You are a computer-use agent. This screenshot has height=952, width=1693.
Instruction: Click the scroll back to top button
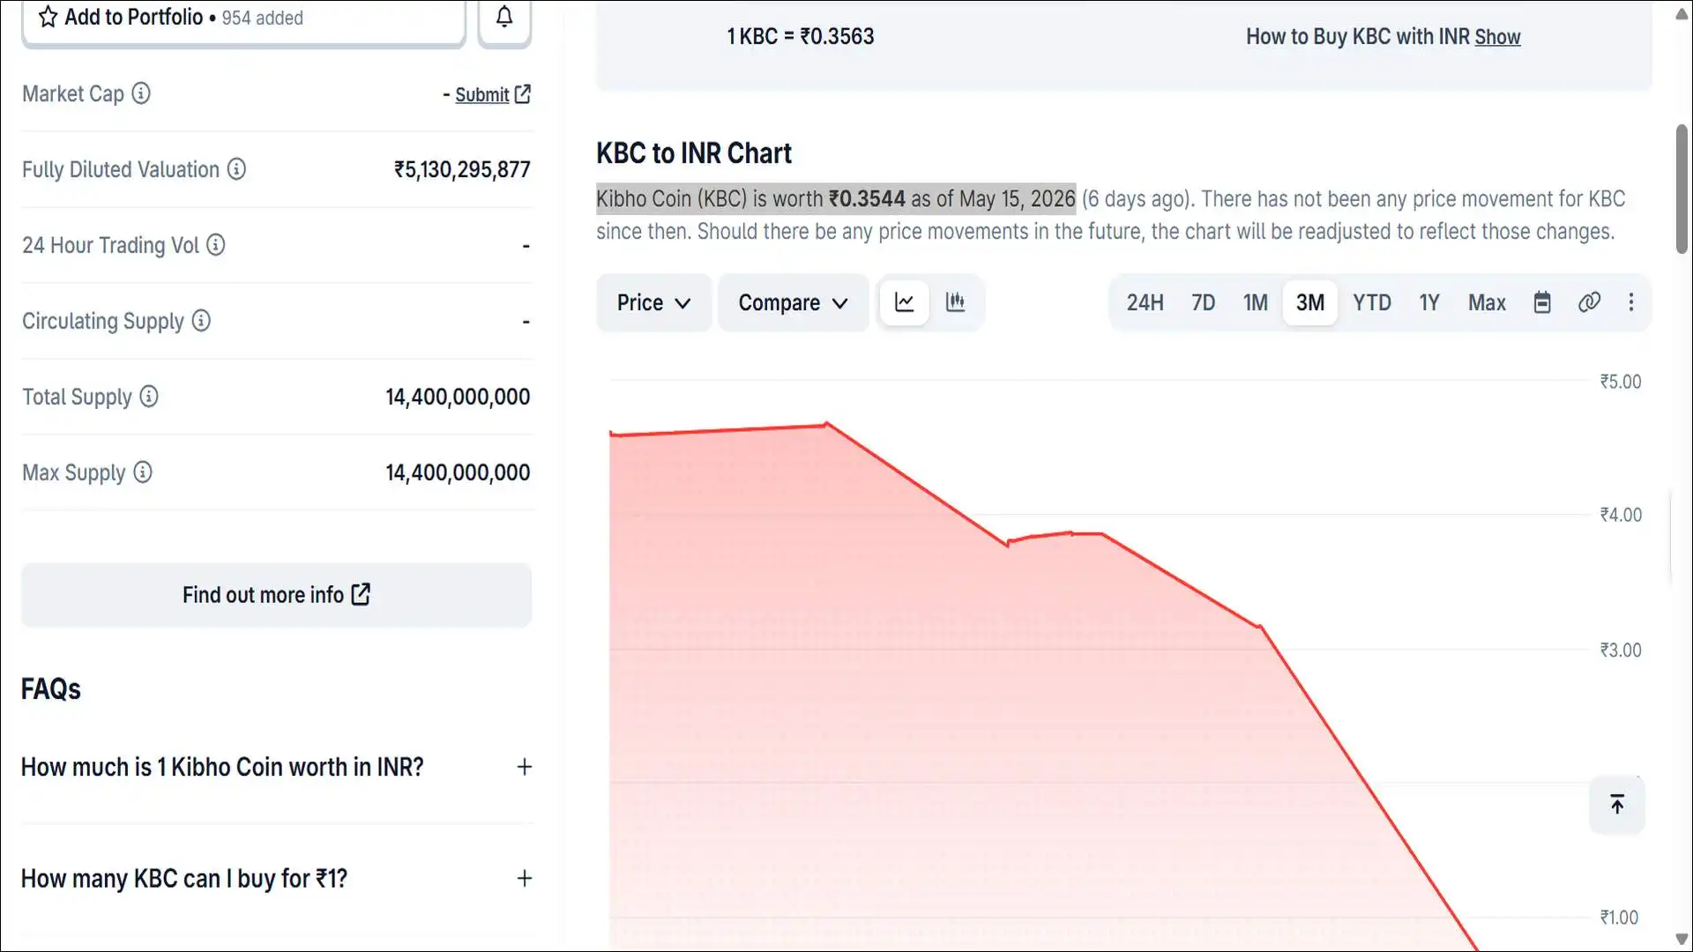coord(1617,804)
